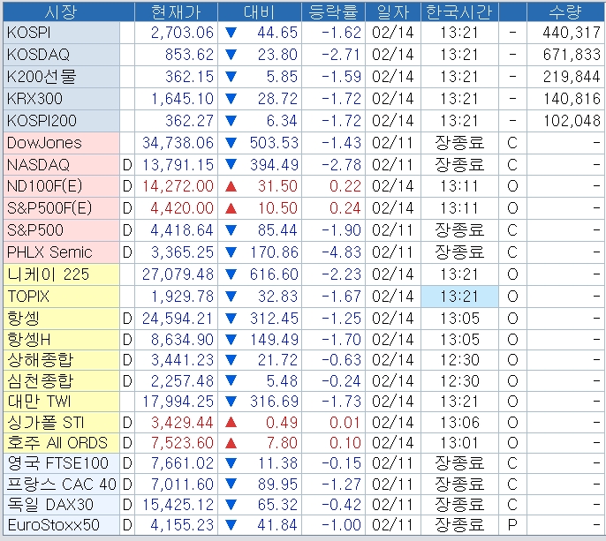Click the KOSPI down-arrow indicator
The image size is (606, 541).
click(x=231, y=33)
